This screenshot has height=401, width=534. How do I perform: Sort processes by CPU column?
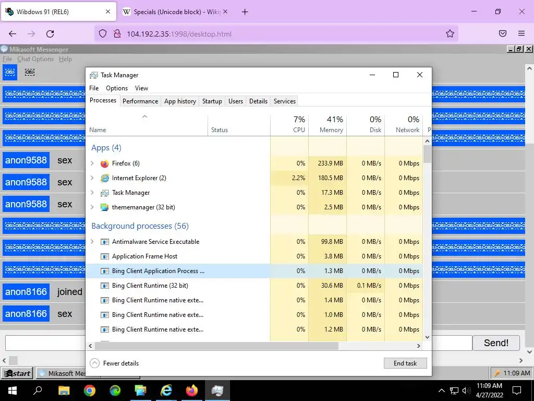289,125
